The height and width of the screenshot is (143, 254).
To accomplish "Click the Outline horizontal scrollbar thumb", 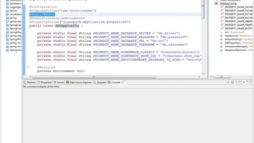I will (x=221, y=77).
